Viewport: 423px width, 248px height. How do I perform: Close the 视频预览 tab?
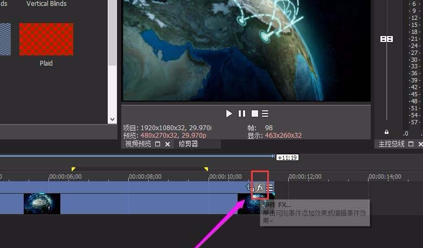(x=168, y=144)
